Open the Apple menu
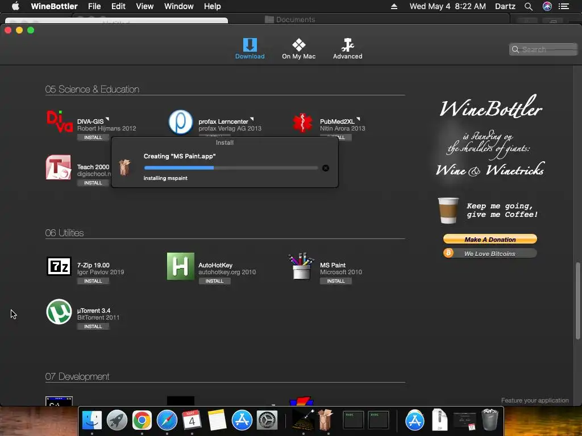This screenshot has width=582, height=436. [15, 6]
